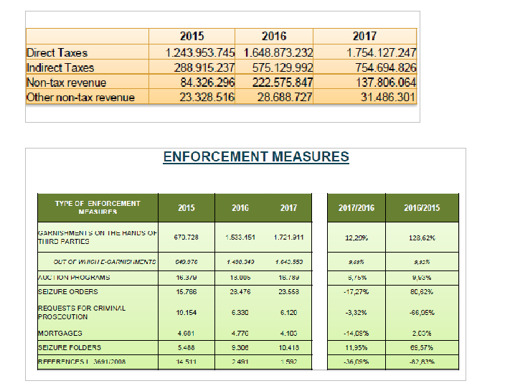Click the Direct Taxes 2015 value 1.243.953.745
Screen dimensions: 510x386
200,52
